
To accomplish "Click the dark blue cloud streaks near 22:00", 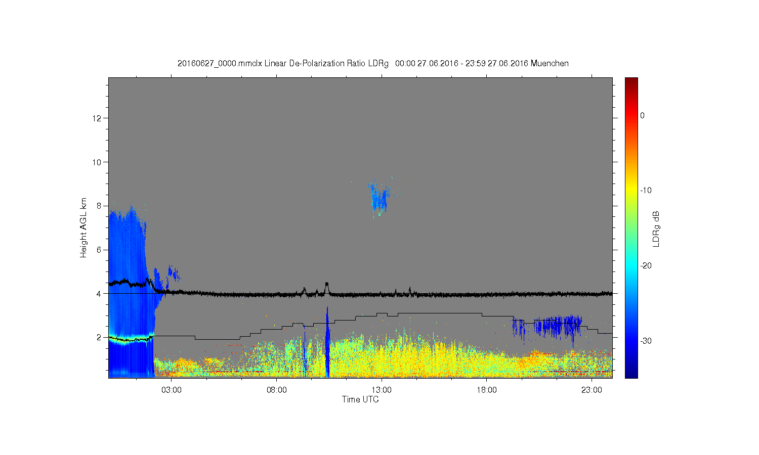I will coord(557,326).
